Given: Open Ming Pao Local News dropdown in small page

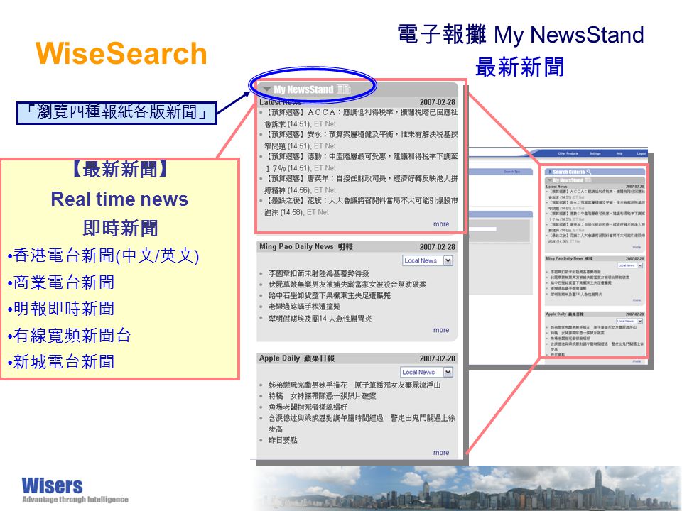Looking at the screenshot, I should point(630,265).
